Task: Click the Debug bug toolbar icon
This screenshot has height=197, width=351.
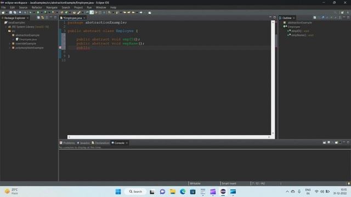Action: [x=31, y=13]
